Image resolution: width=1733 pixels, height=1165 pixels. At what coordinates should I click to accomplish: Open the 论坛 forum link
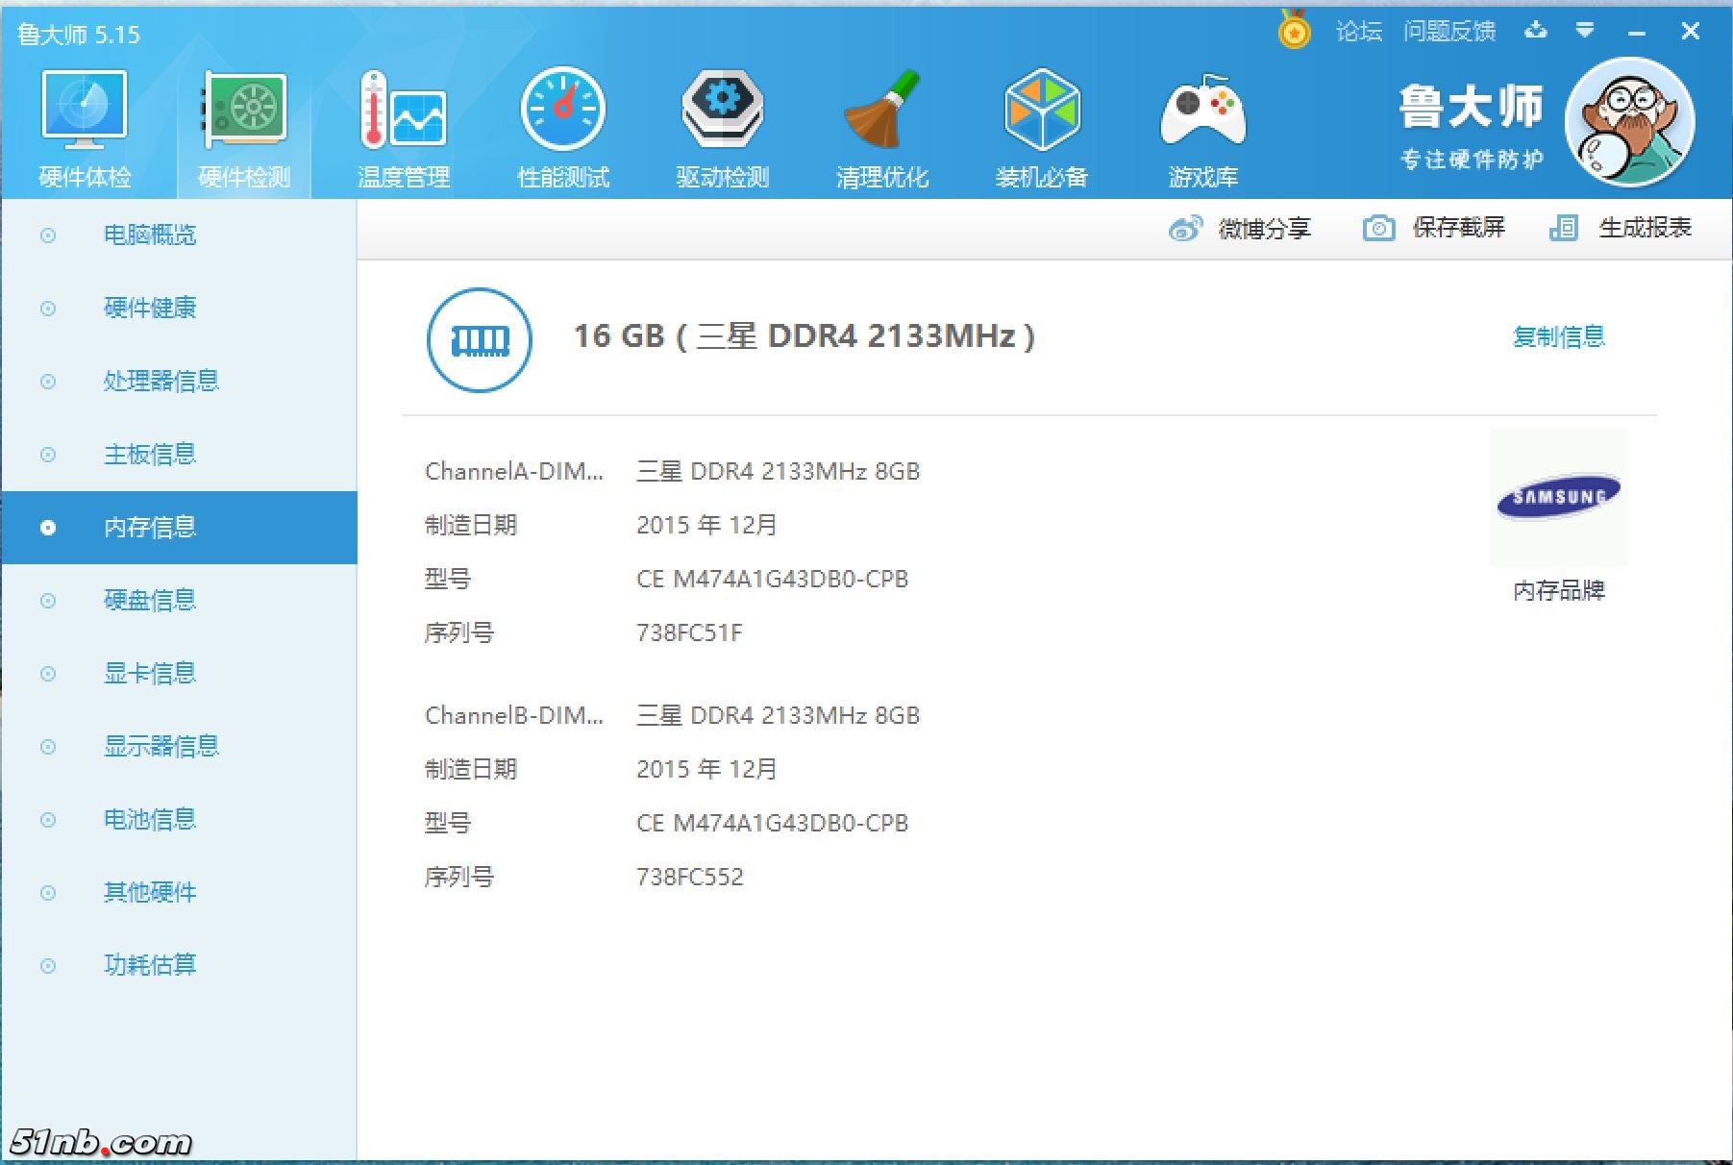point(1358,32)
